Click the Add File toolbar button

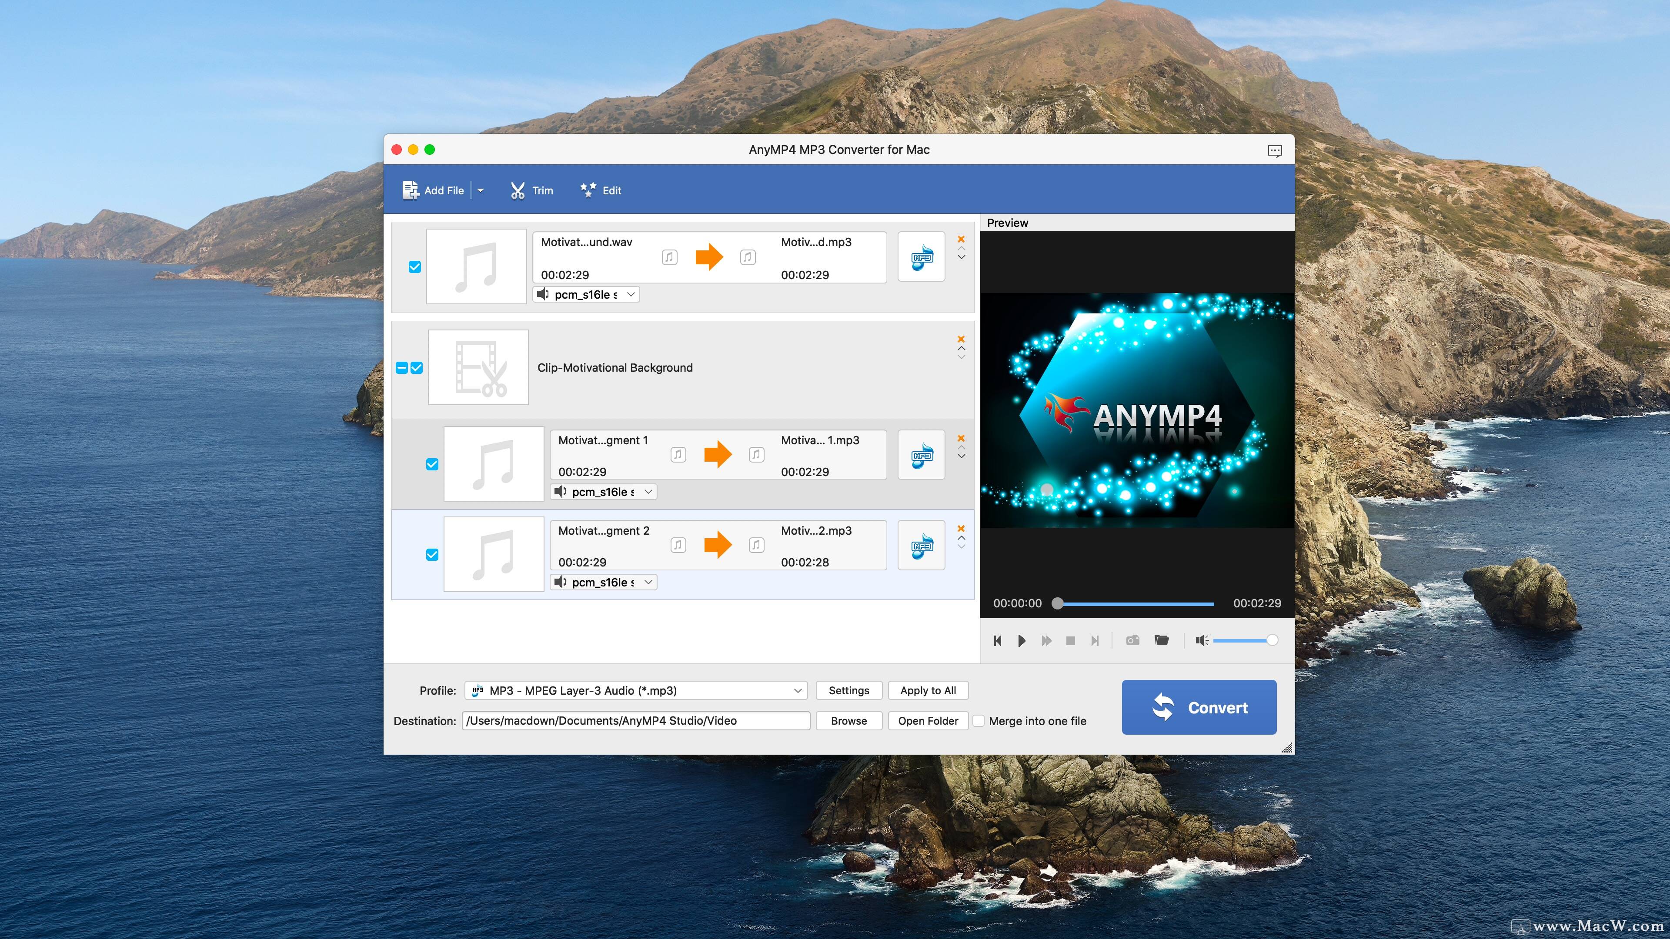click(433, 190)
